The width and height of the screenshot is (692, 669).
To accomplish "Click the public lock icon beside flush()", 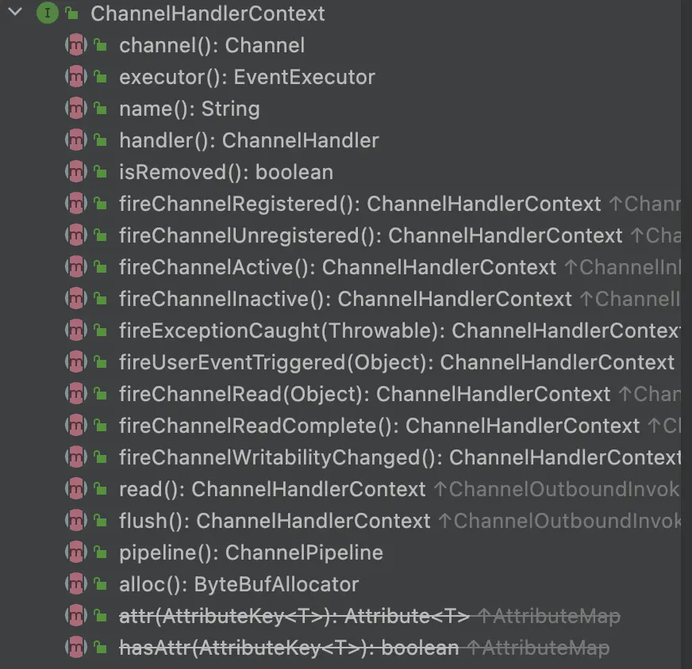I will (x=101, y=521).
